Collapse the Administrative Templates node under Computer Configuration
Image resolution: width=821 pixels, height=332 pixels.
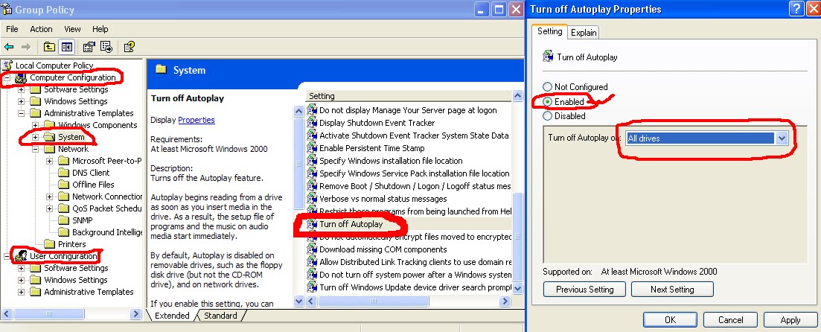point(22,113)
